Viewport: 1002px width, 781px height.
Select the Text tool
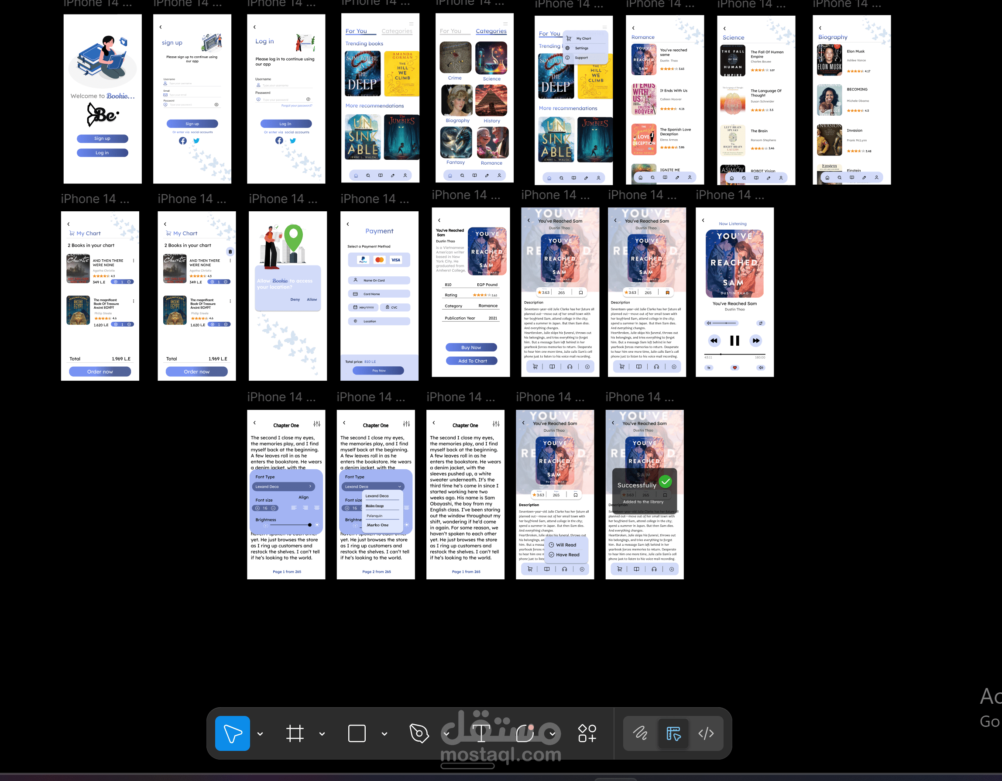coord(481,733)
